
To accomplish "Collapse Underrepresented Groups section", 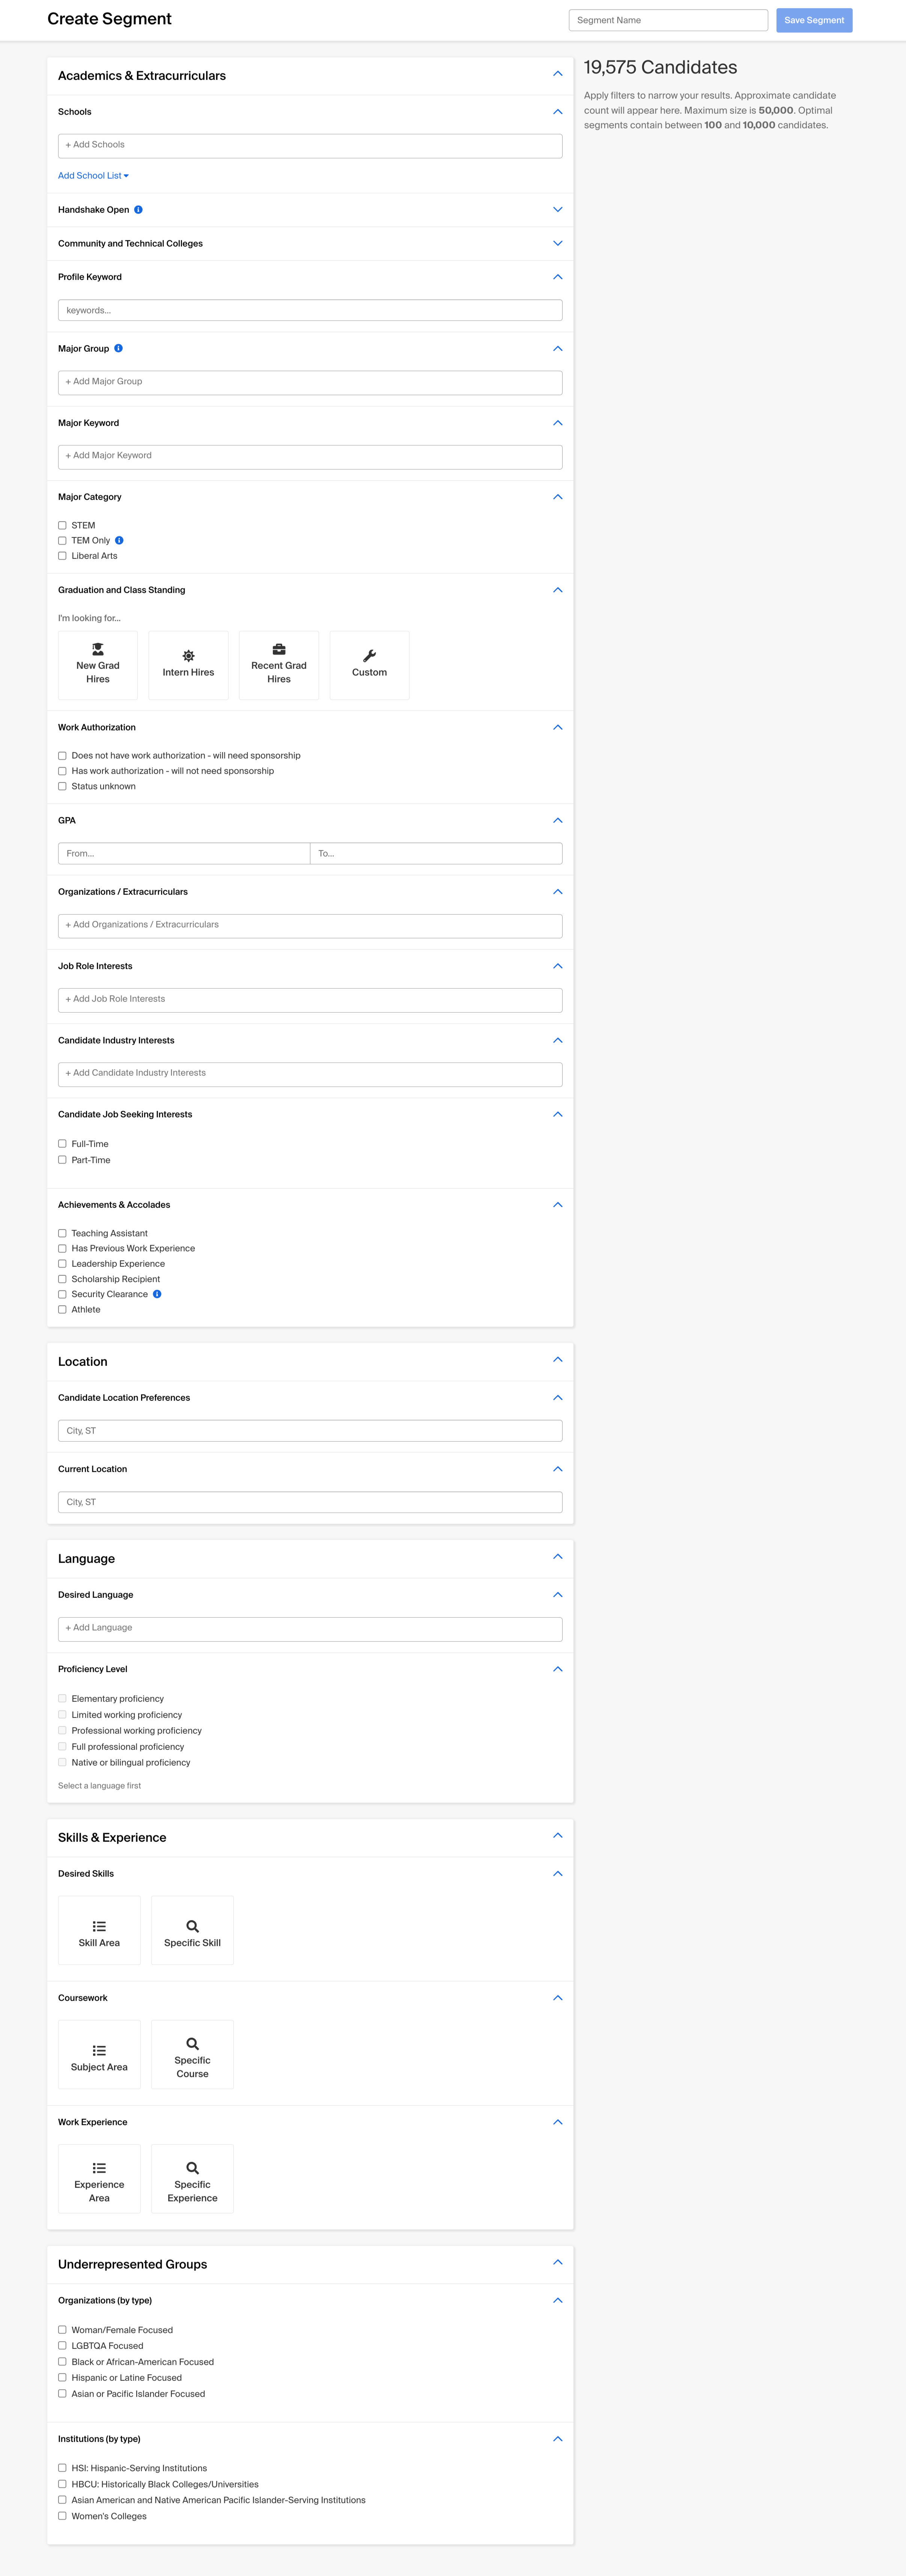I will 558,2262.
